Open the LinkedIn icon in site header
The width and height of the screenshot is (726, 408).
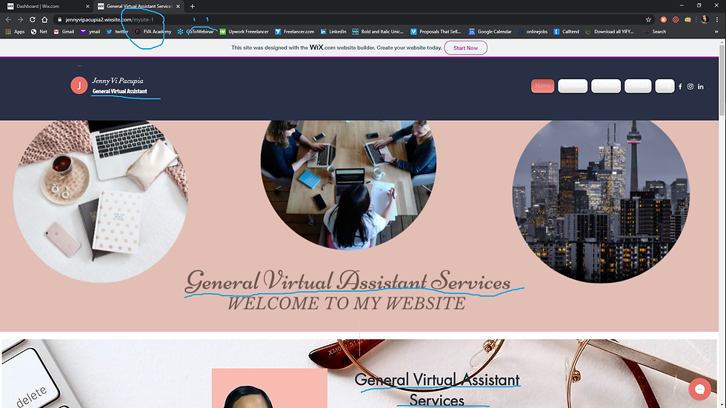(x=701, y=87)
